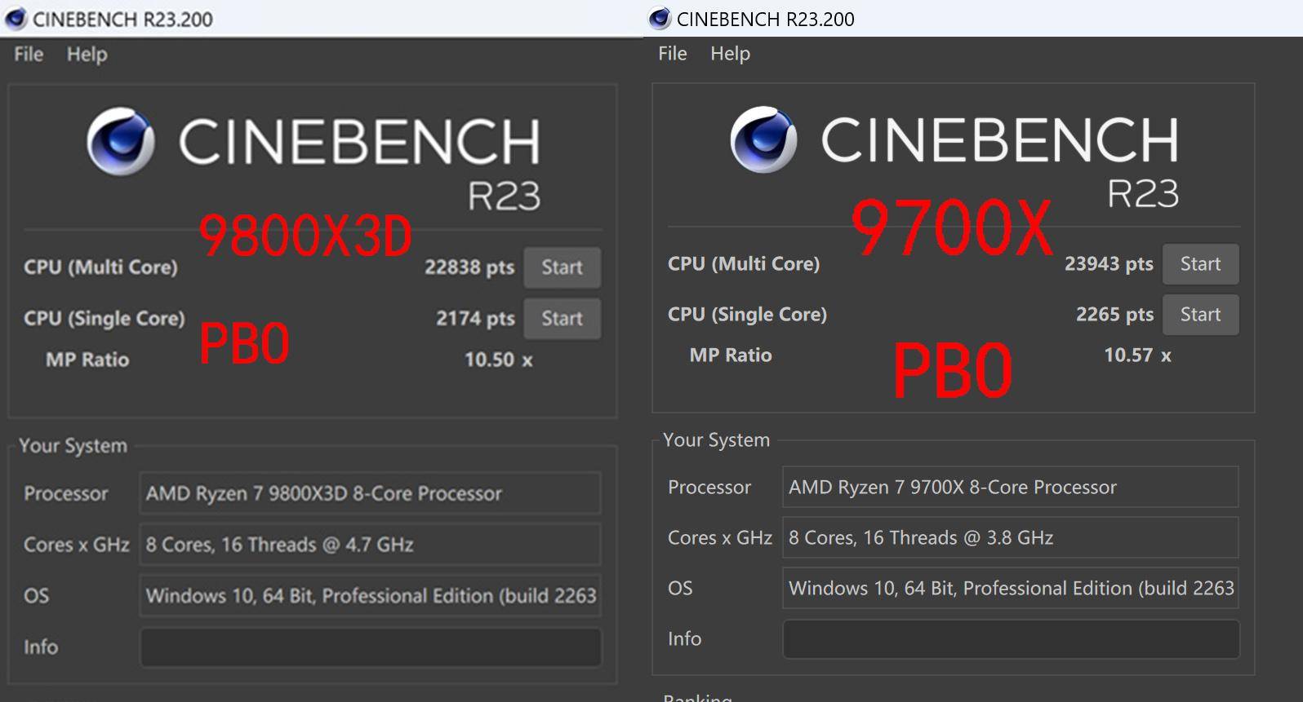Image resolution: width=1303 pixels, height=702 pixels.
Task: Select the 22838 pts multi core score
Action: point(469,267)
